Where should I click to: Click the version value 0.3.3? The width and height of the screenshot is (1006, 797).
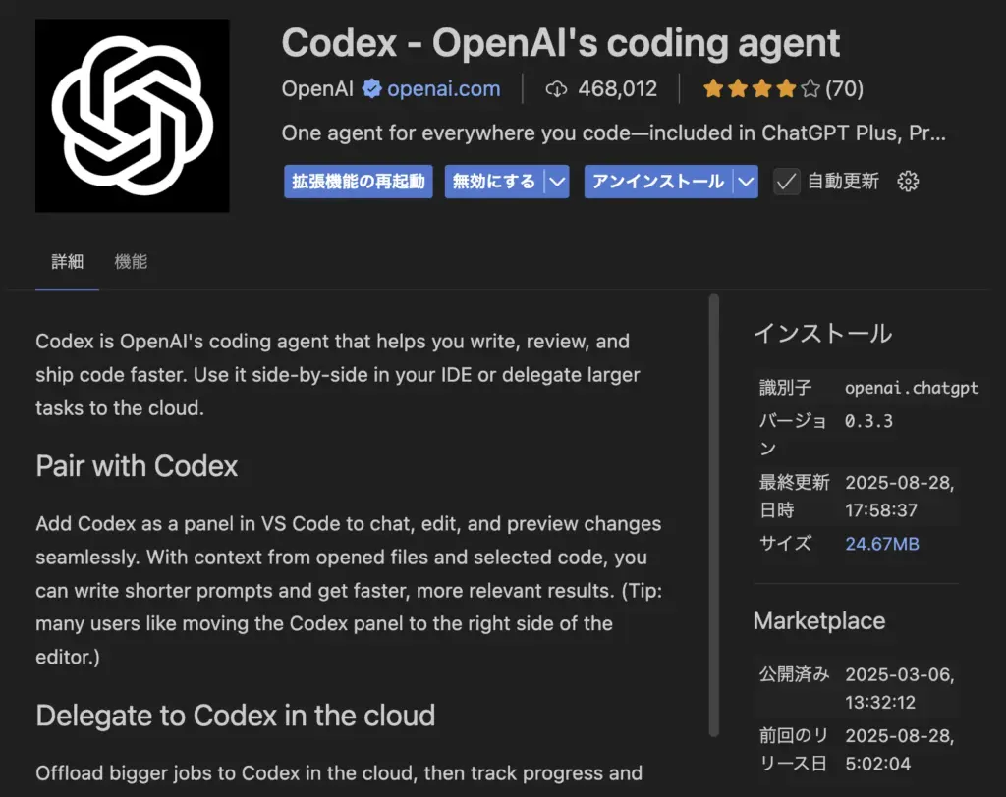coord(868,421)
